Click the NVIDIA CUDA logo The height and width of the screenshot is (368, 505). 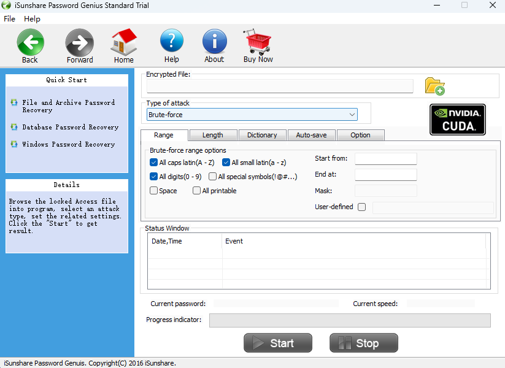458,120
